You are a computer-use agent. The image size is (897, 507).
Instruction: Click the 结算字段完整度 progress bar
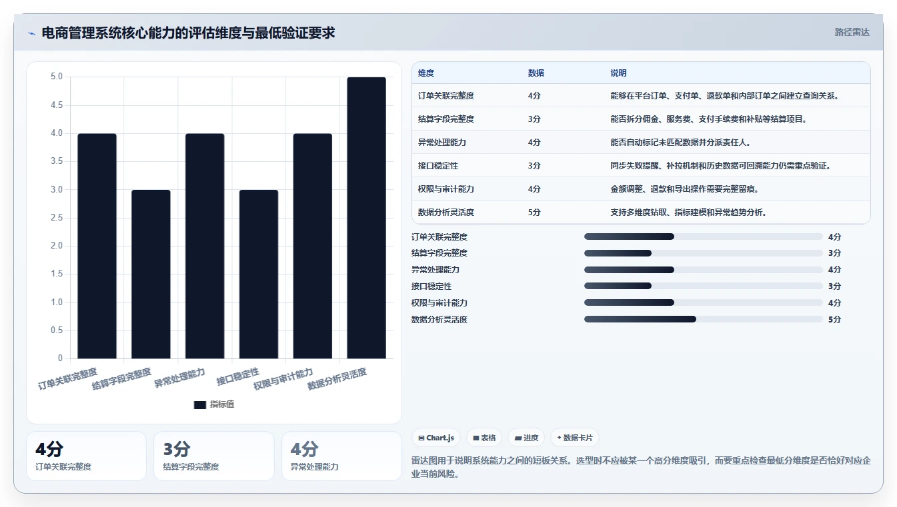coord(703,253)
